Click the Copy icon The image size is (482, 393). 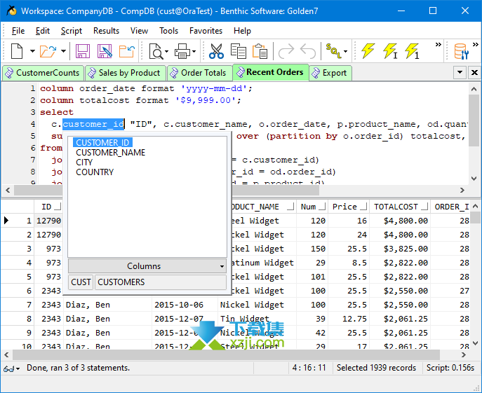(x=239, y=51)
